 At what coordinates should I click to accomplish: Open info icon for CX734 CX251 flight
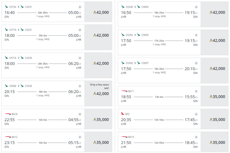[80, 7]
